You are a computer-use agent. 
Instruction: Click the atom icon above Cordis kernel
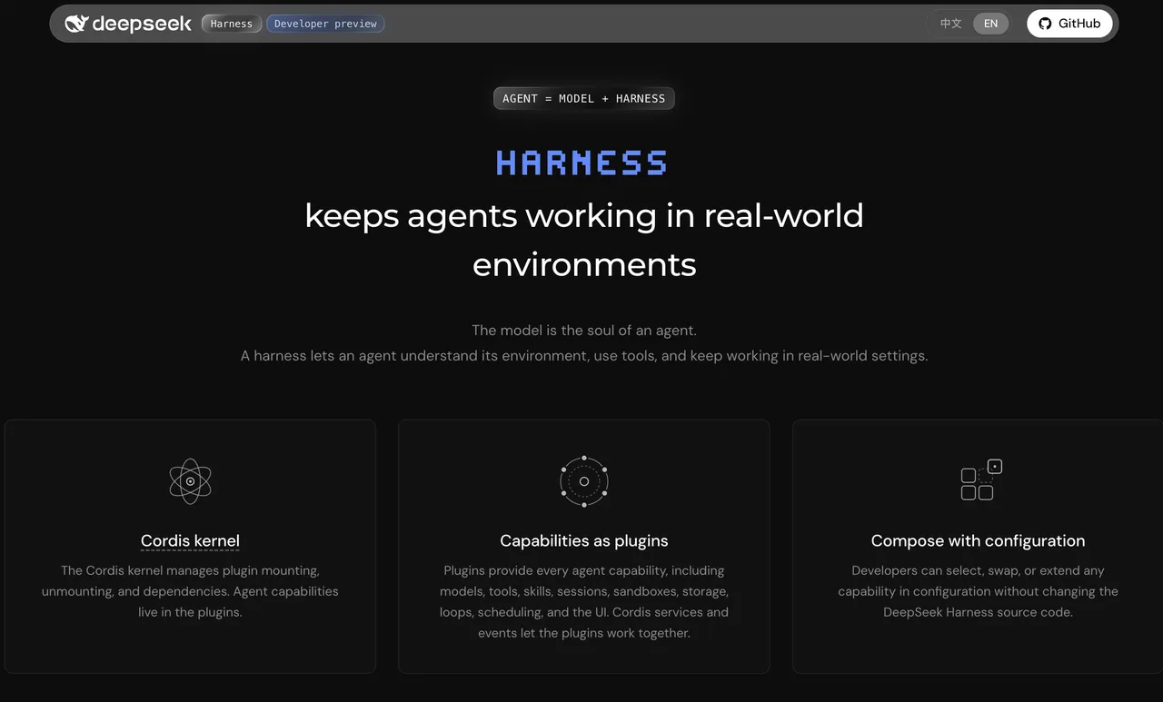pos(190,481)
